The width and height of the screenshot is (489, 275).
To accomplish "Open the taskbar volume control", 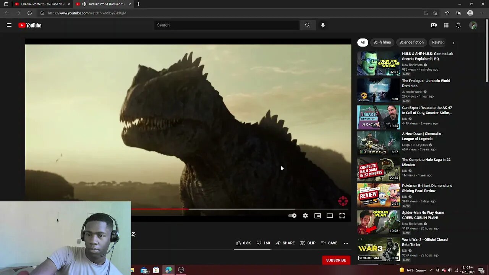I will click(x=450, y=270).
